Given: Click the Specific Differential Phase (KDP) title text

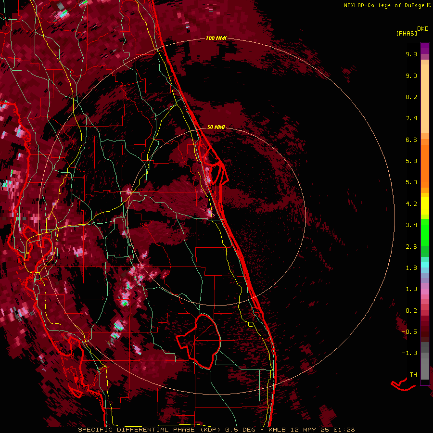Looking at the screenshot, I should 149,430.
